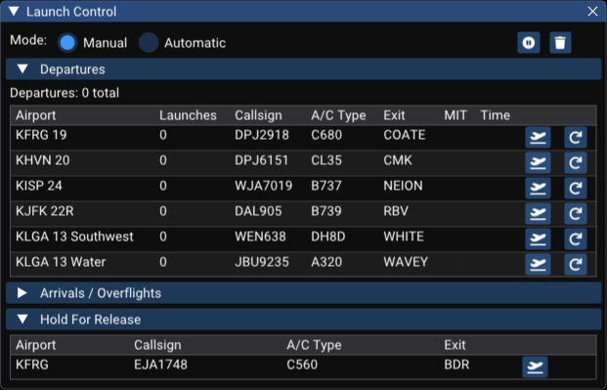Collapse the Departures section
This screenshot has width=607, height=390.
pos(22,69)
